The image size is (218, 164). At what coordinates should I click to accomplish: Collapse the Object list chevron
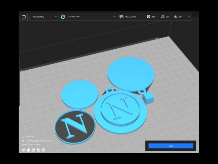coord(23,137)
